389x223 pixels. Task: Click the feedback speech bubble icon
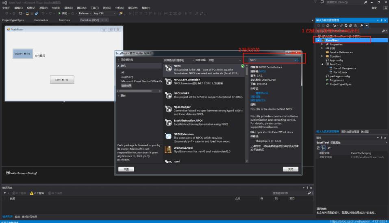click(322, 2)
